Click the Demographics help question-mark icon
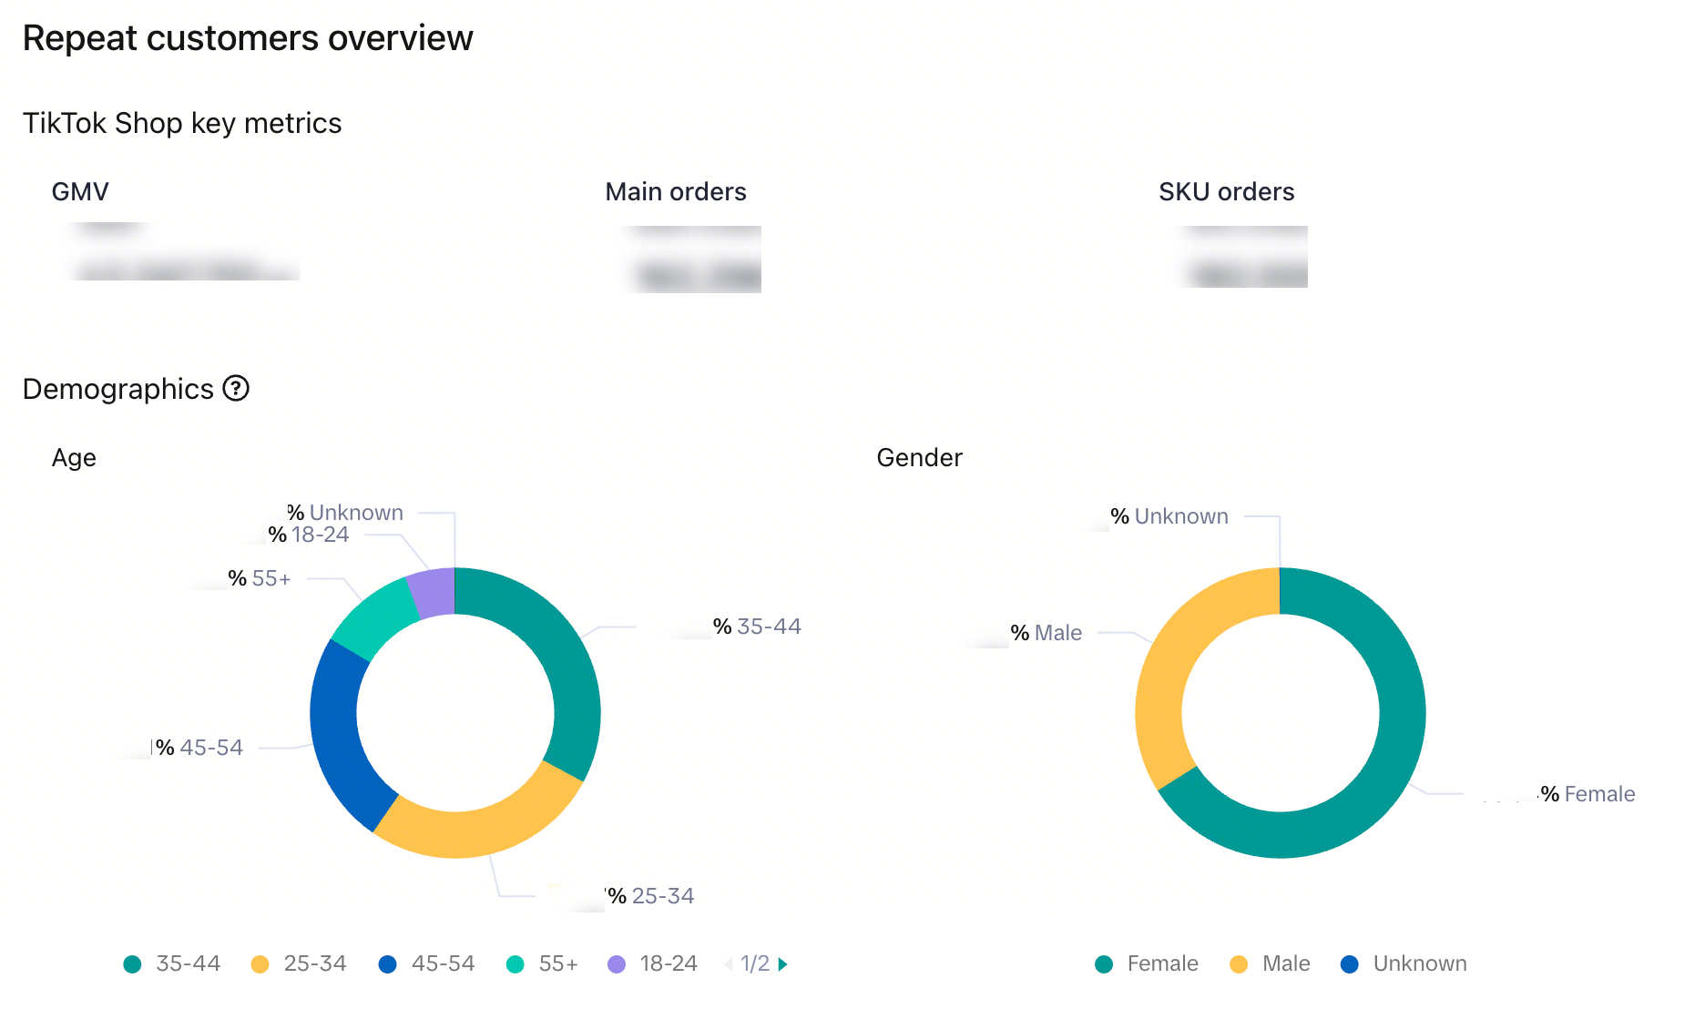The height and width of the screenshot is (1009, 1705). [236, 389]
